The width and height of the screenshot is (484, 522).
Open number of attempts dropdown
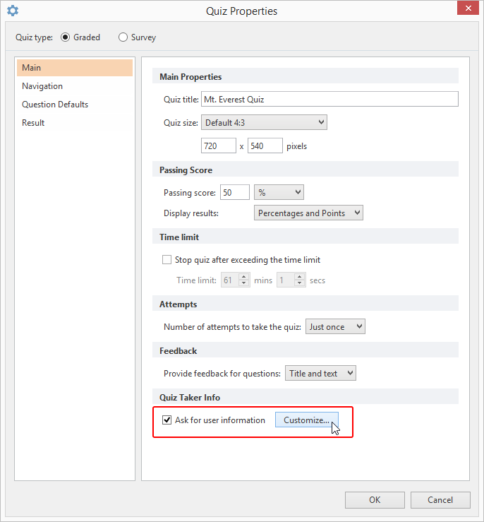[x=335, y=327]
